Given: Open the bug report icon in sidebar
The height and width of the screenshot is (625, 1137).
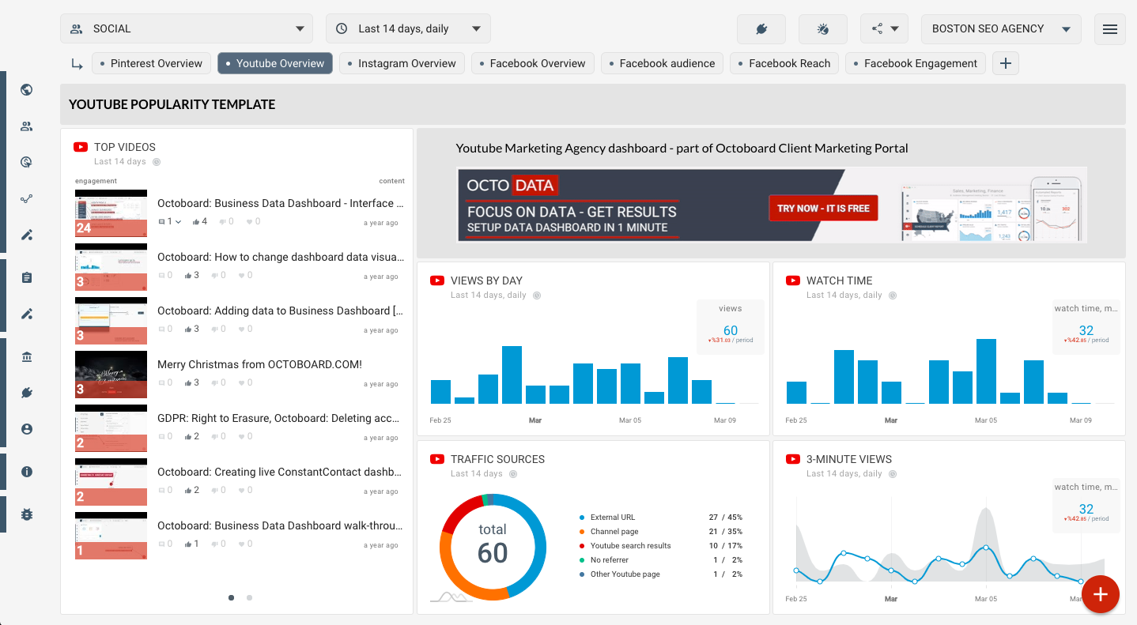Looking at the screenshot, I should tap(27, 514).
